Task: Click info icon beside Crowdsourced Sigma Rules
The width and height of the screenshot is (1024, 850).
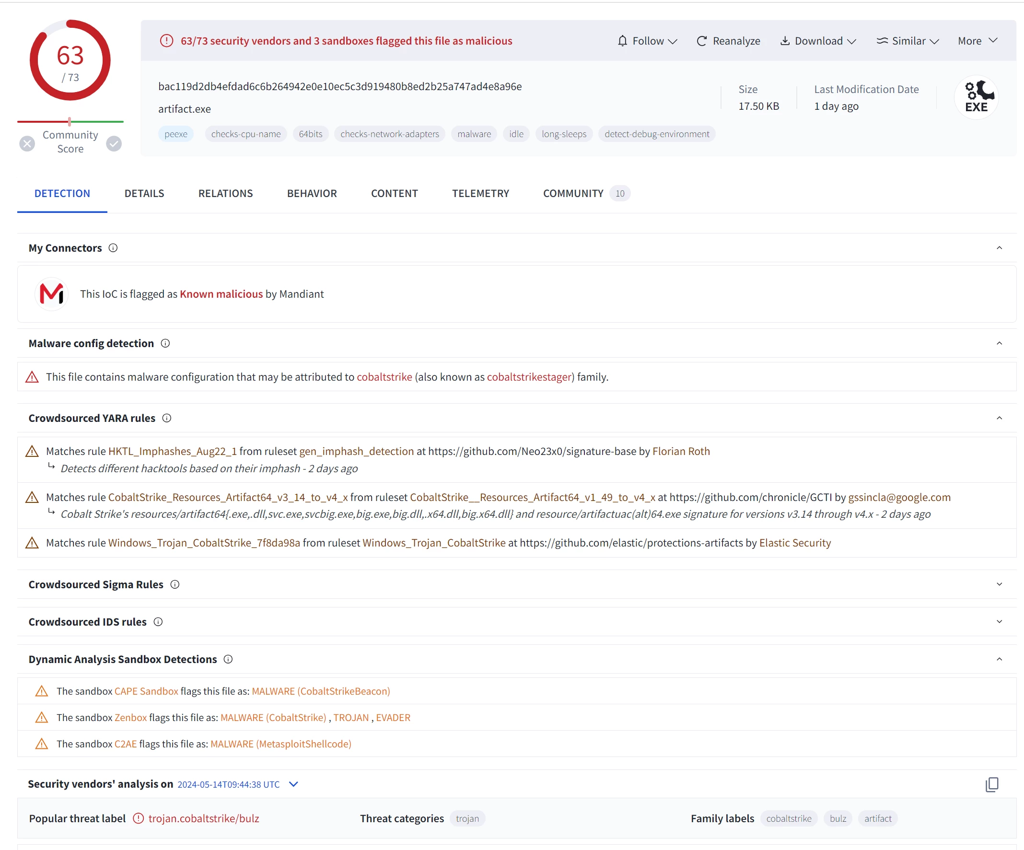Action: (175, 585)
